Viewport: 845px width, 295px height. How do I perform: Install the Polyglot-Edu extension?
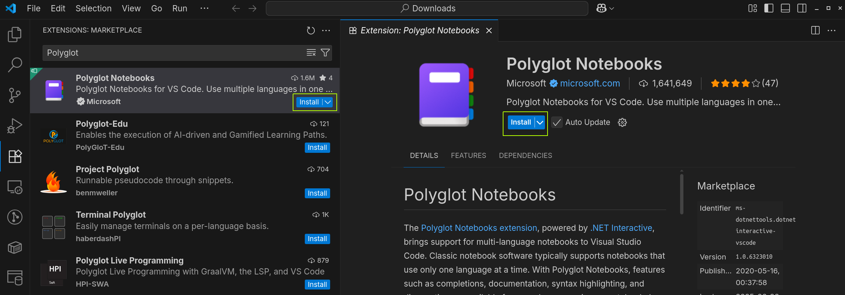click(x=317, y=148)
